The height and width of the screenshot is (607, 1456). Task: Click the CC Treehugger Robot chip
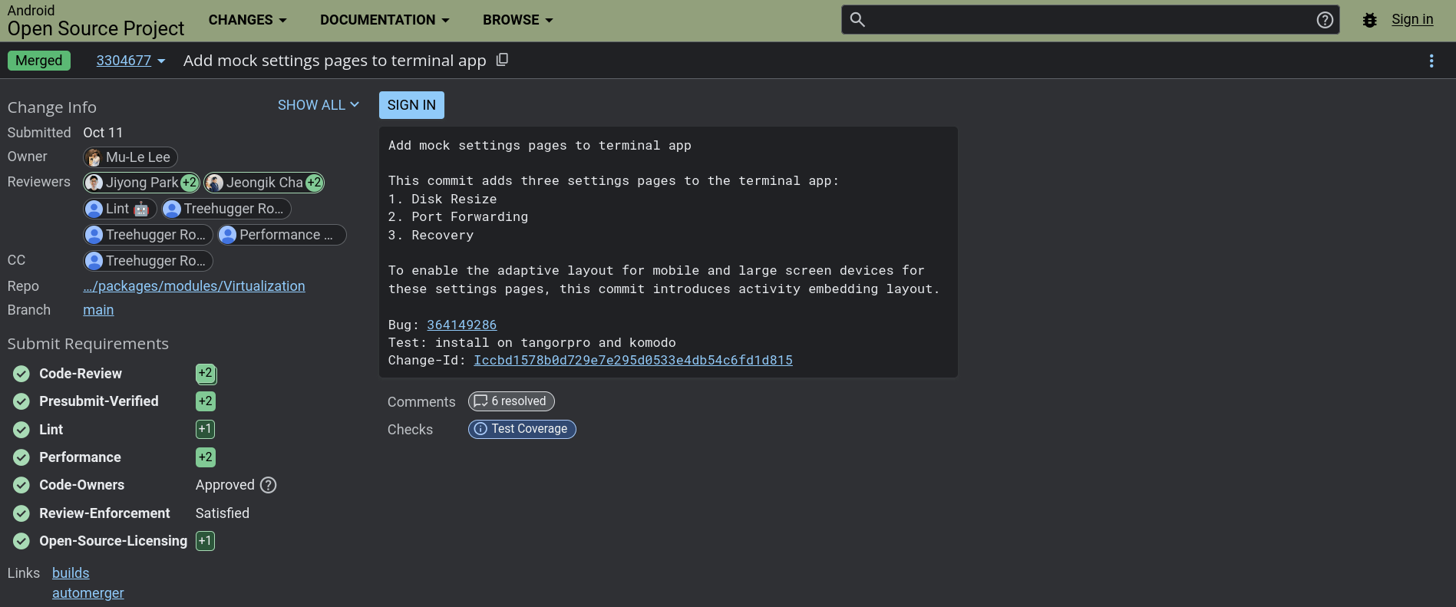148,261
